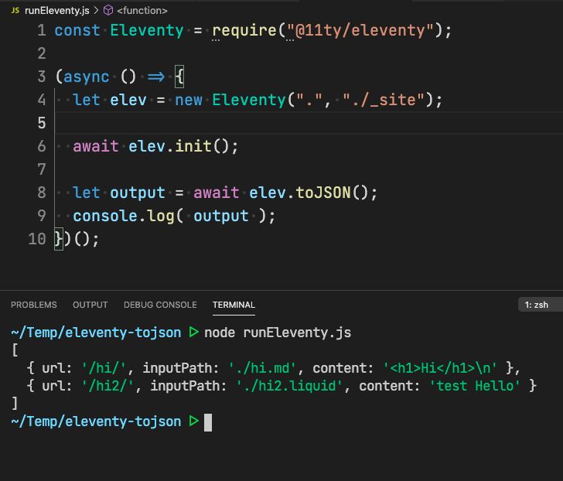Click 'test Hello' content in terminal output
This screenshot has height=481, width=563.
coord(475,386)
